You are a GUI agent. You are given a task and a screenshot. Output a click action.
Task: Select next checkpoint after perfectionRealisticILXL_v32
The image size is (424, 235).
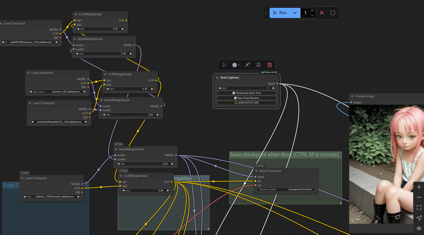coord(86,122)
